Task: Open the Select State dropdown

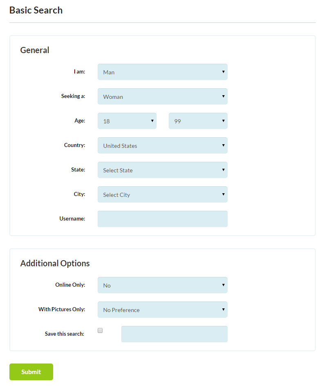Action: point(162,170)
